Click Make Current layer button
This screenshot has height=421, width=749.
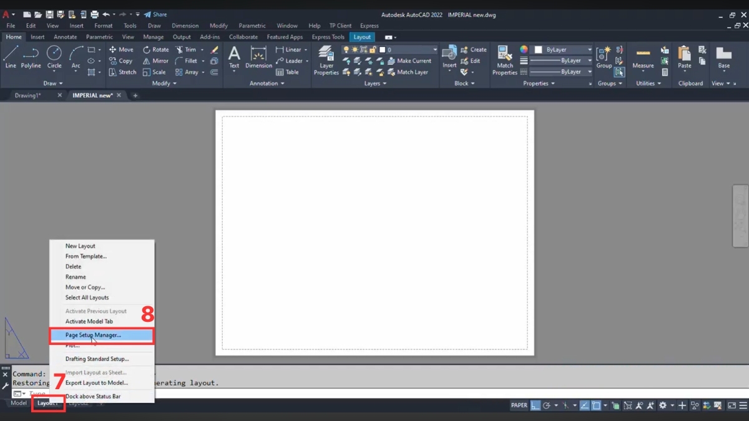click(x=409, y=60)
